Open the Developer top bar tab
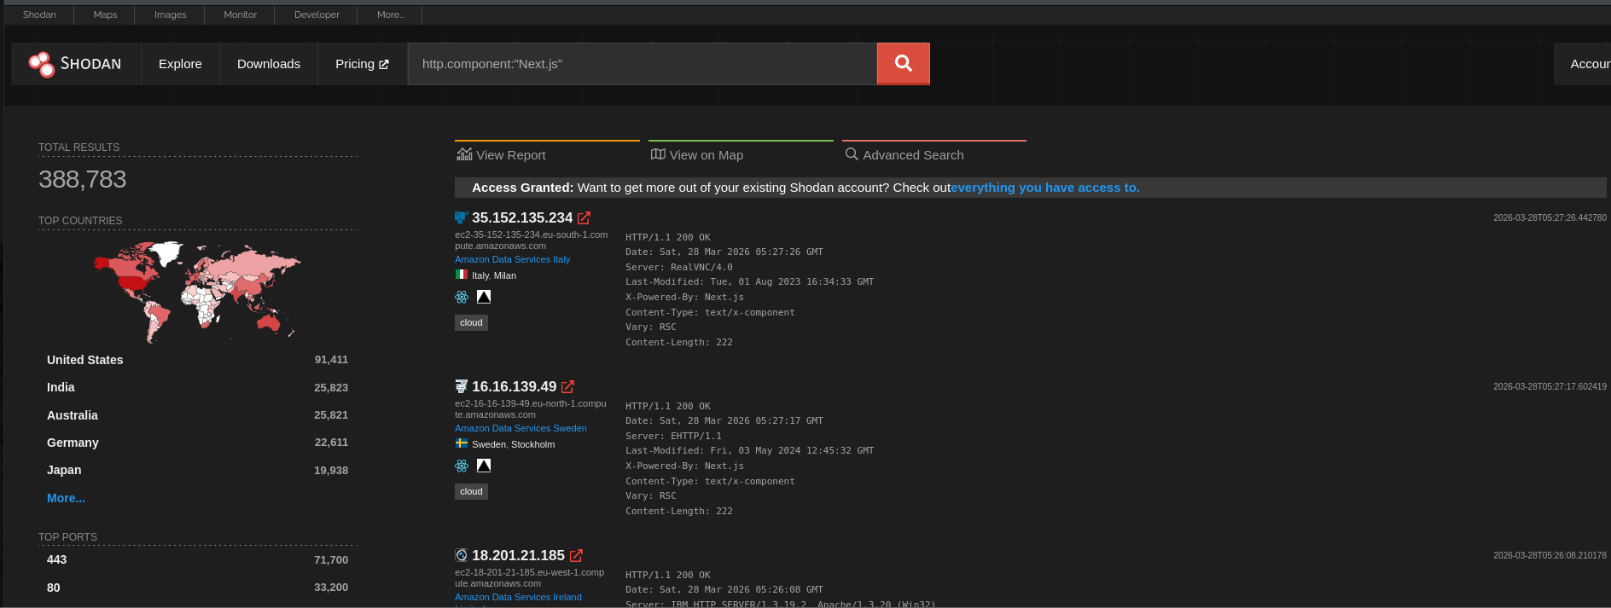The width and height of the screenshot is (1611, 608). point(317,14)
